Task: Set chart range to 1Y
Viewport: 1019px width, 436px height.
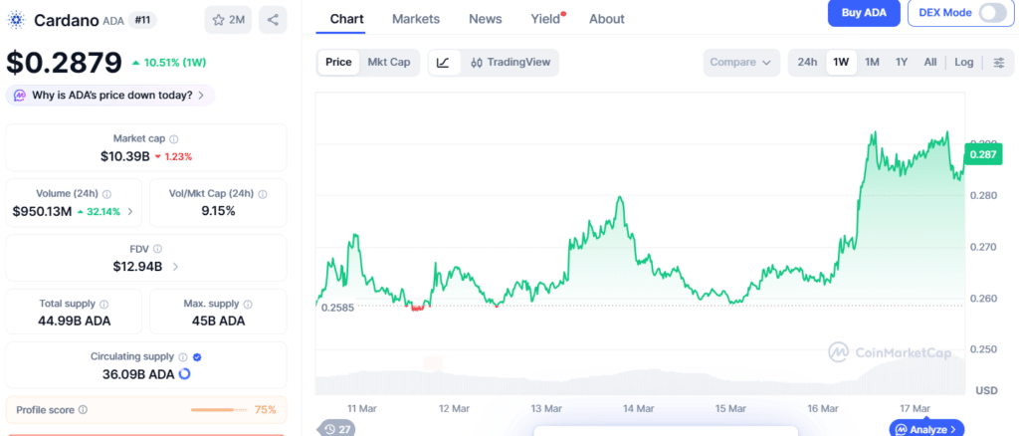Action: coord(902,63)
